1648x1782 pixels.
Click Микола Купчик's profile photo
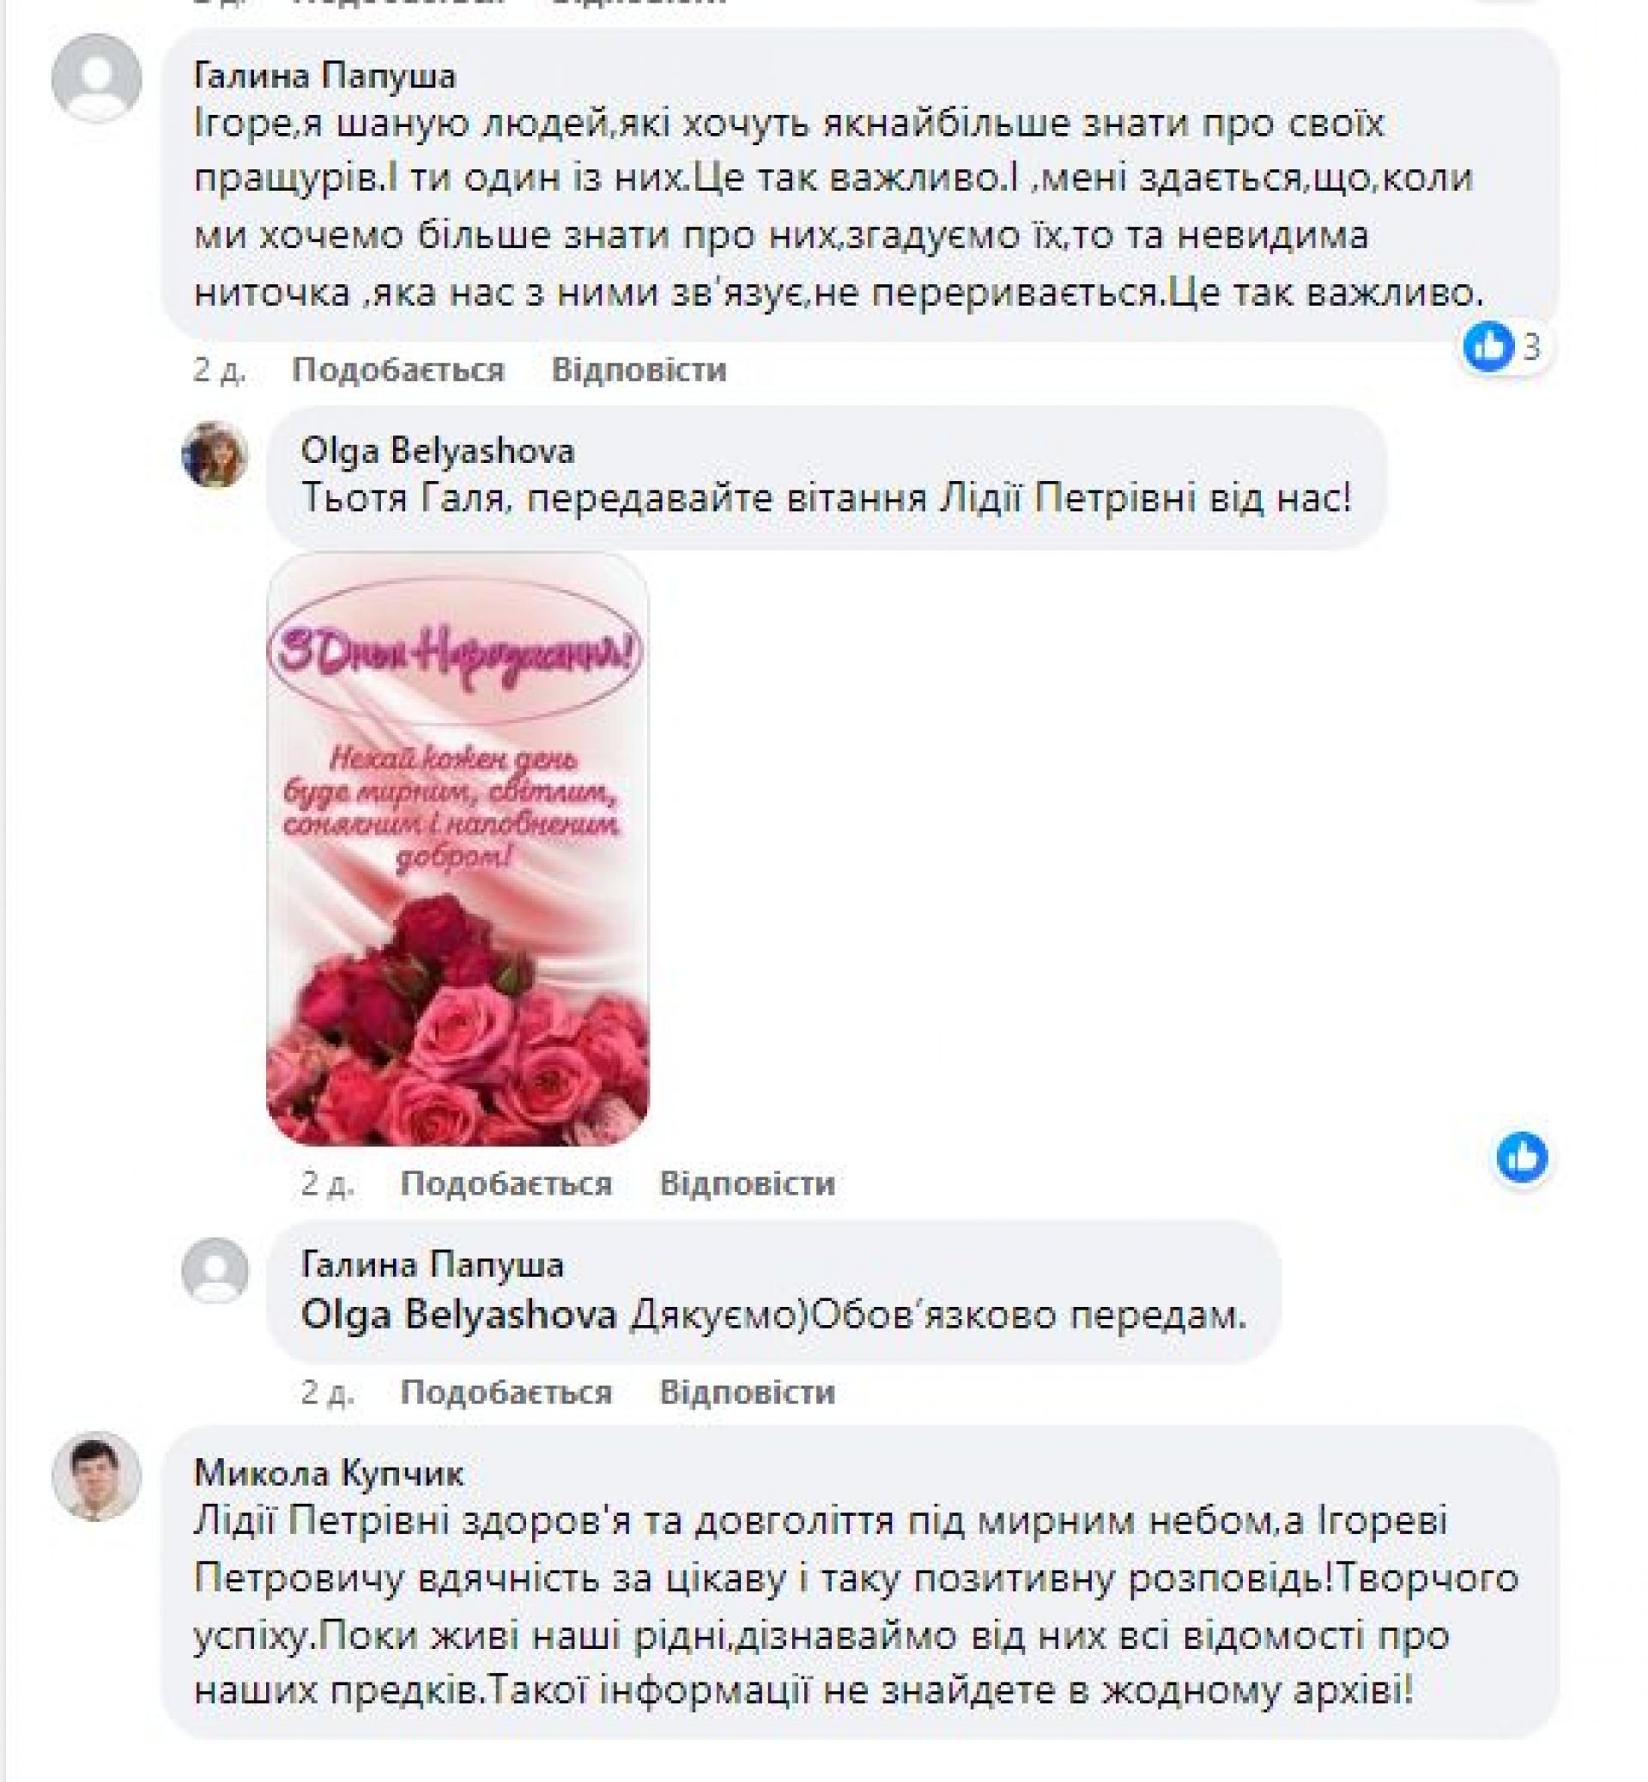coord(96,1477)
